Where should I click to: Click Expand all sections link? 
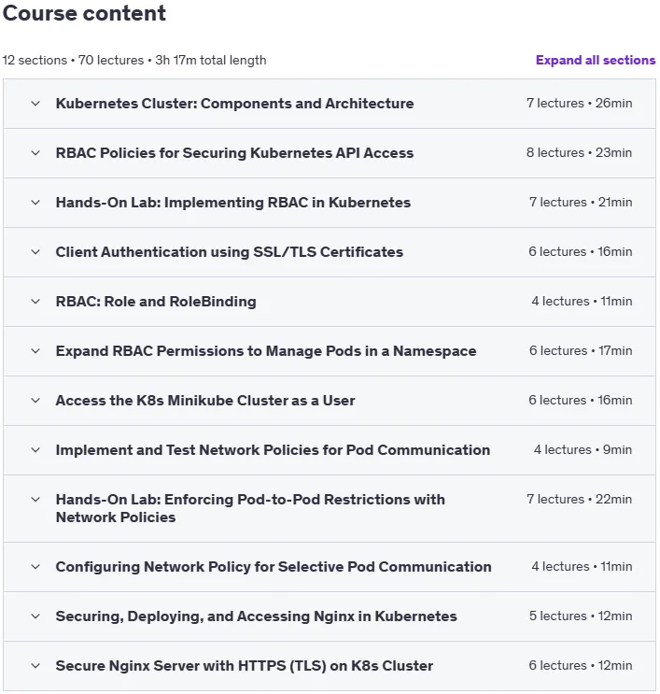tap(596, 60)
